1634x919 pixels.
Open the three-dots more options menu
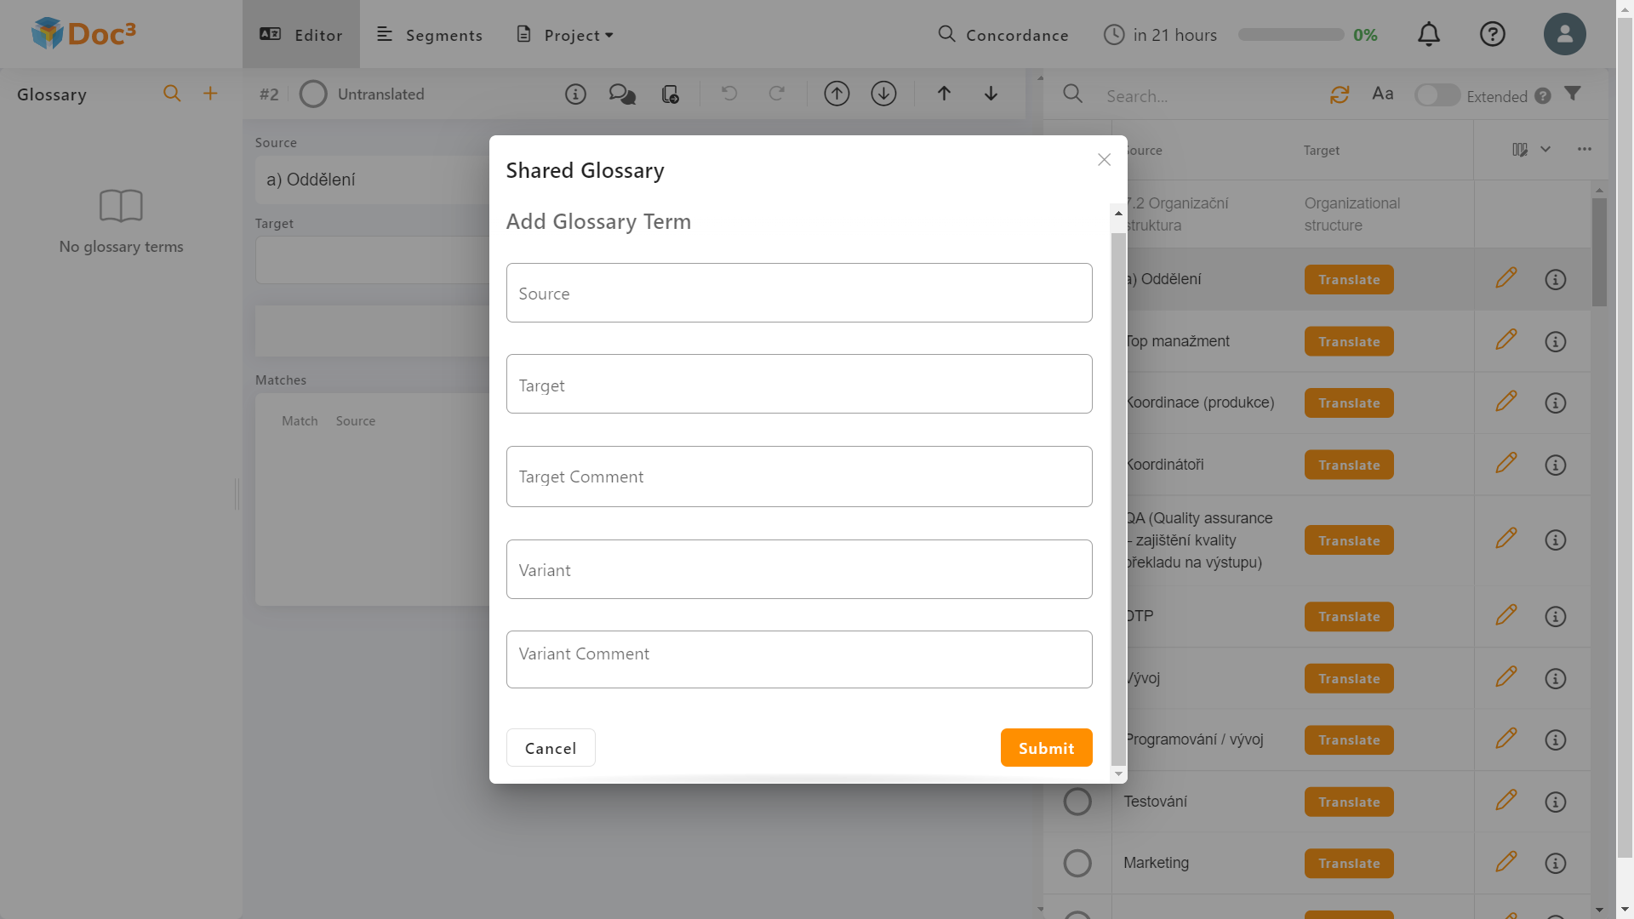(x=1584, y=150)
